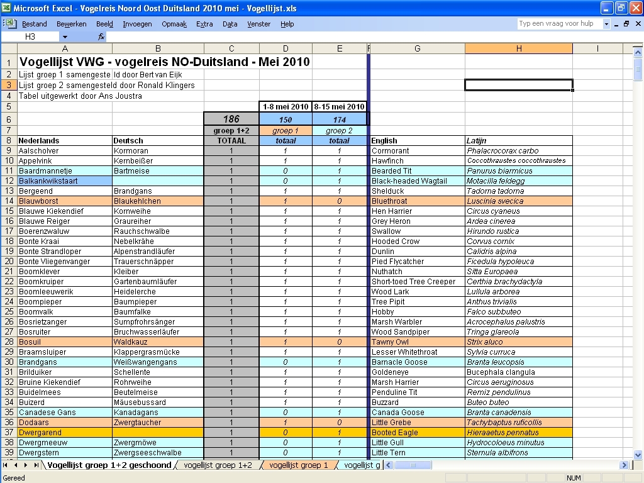This screenshot has height=483, width=644.
Task: Select the cell 'Dwergmeeuw'
Action: (65, 443)
